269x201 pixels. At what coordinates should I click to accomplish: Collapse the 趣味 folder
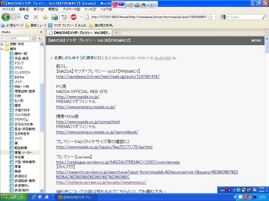(2, 49)
